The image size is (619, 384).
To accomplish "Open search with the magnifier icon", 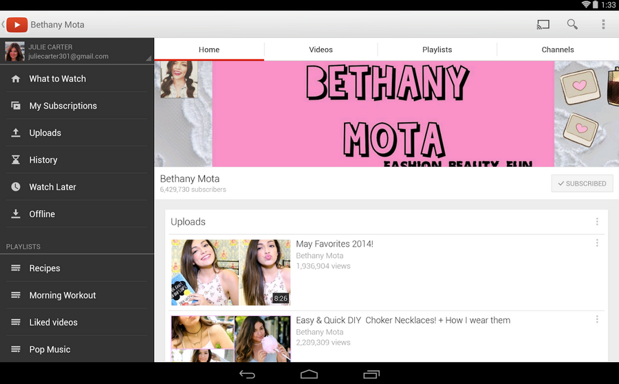I will 572,25.
